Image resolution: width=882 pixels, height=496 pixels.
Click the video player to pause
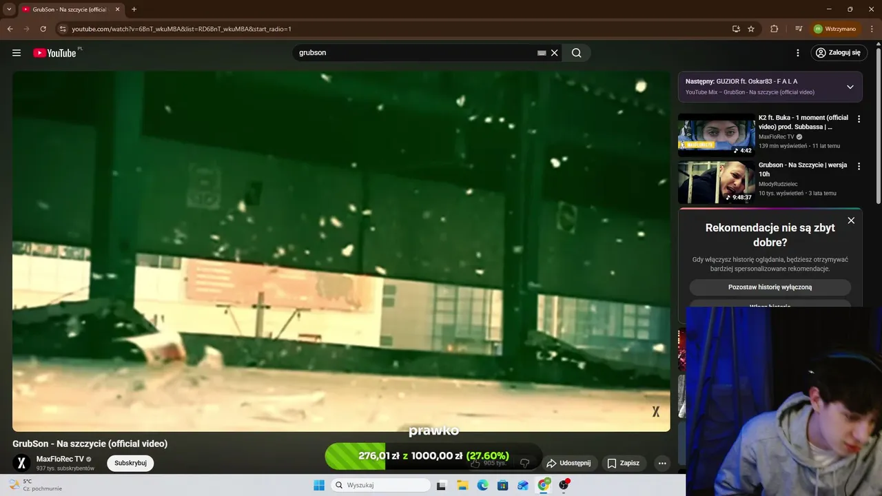pos(341,251)
